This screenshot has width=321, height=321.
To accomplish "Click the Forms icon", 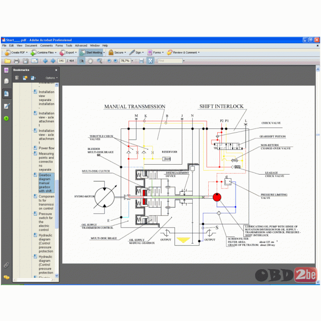I will [x=150, y=53].
